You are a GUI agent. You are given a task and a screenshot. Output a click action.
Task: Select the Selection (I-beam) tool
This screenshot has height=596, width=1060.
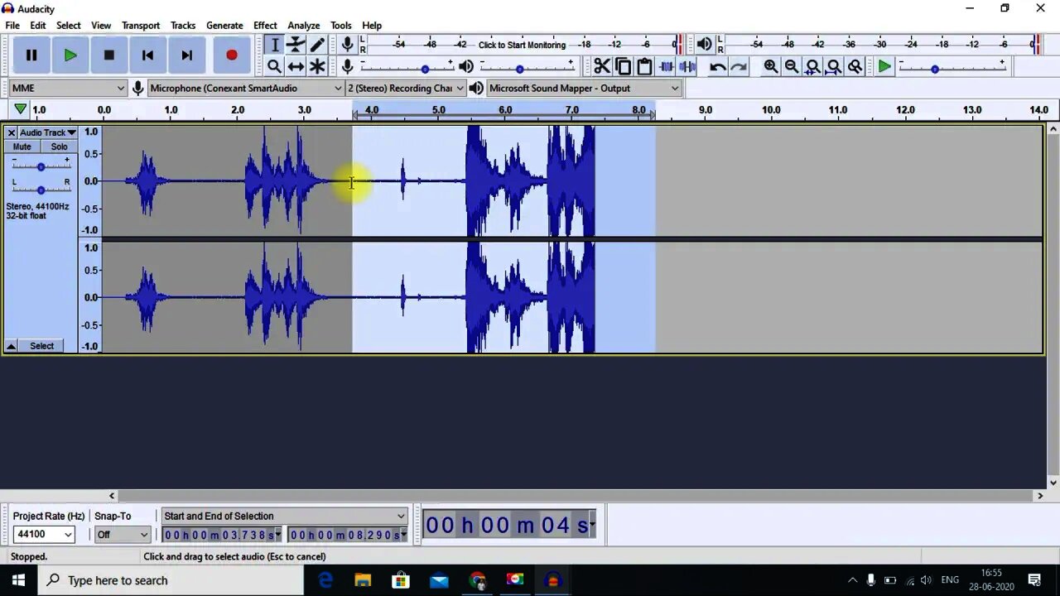275,45
